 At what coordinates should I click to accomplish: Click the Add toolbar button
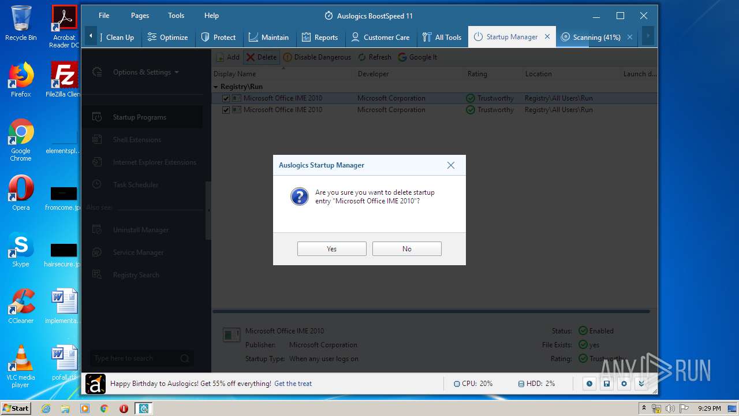tap(228, 57)
